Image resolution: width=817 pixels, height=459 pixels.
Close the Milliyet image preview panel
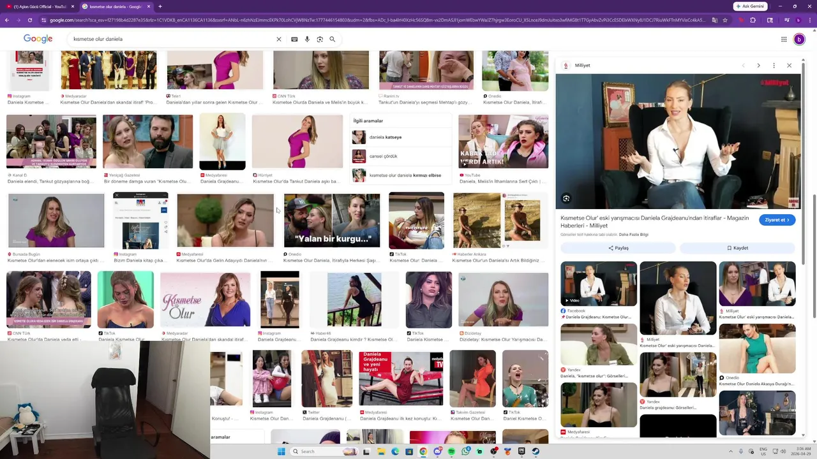pos(789,66)
